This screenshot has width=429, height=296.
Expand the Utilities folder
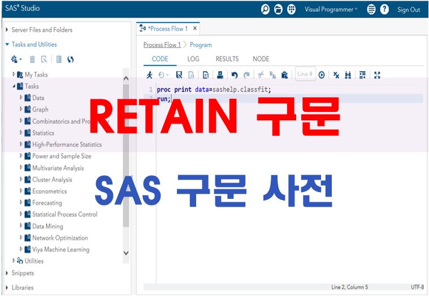pos(14,260)
